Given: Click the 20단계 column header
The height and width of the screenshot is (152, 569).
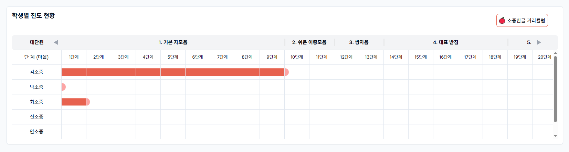Looking at the screenshot, I should (x=544, y=57).
